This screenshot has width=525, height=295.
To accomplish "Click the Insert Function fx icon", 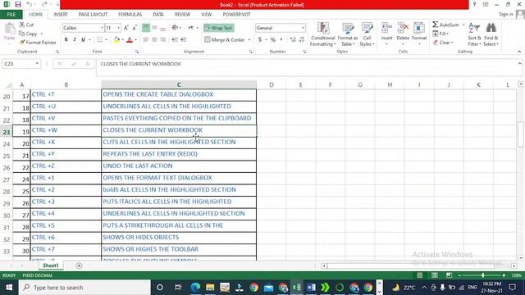I will coord(88,64).
